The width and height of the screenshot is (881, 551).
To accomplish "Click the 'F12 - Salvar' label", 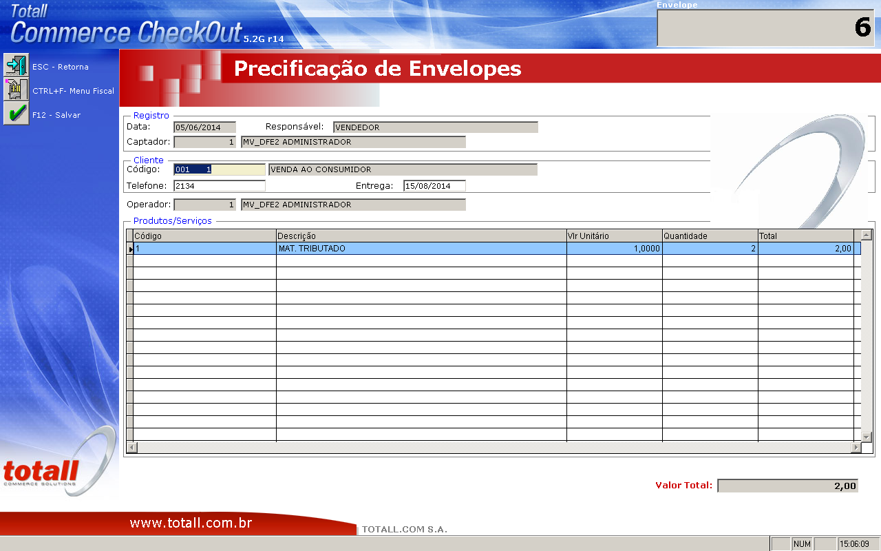I will point(56,115).
